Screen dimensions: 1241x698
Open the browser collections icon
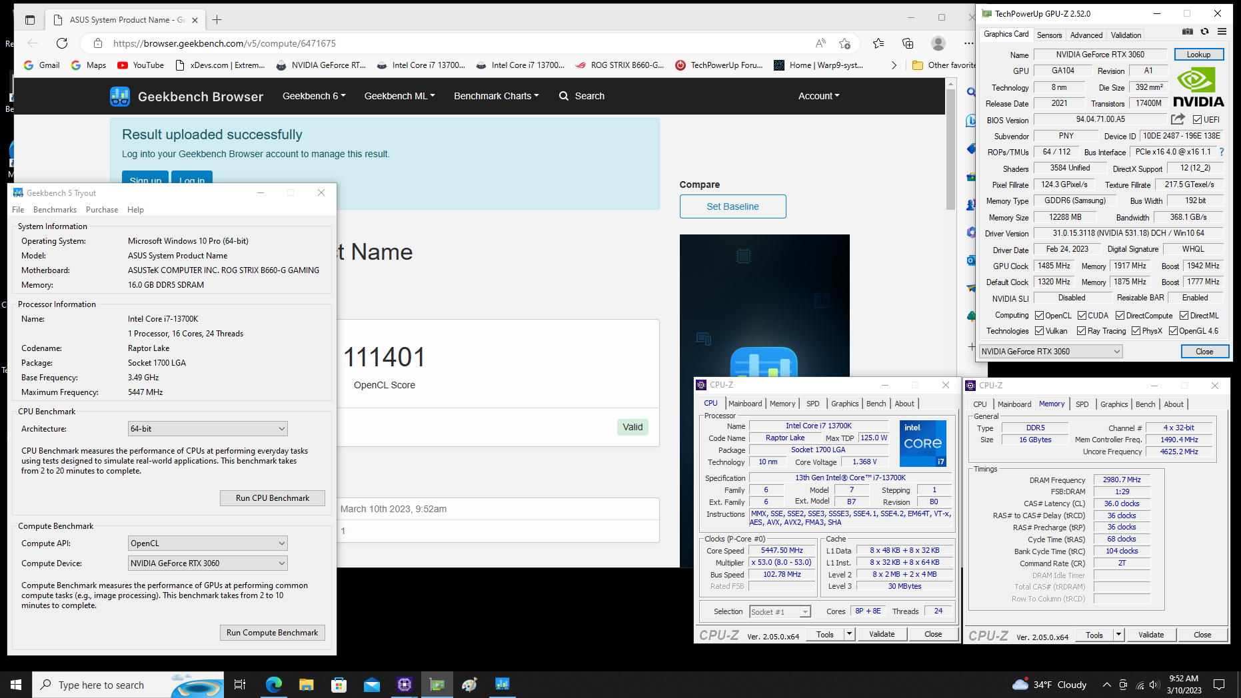click(908, 43)
